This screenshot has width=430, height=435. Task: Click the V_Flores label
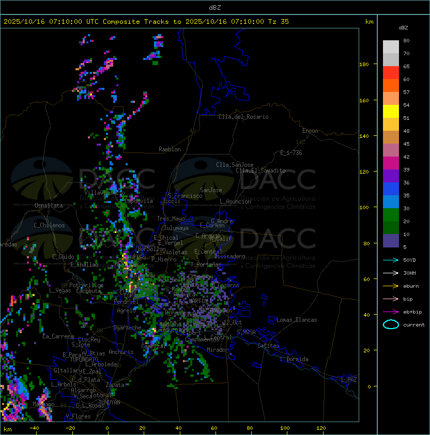pyautogui.click(x=78, y=416)
